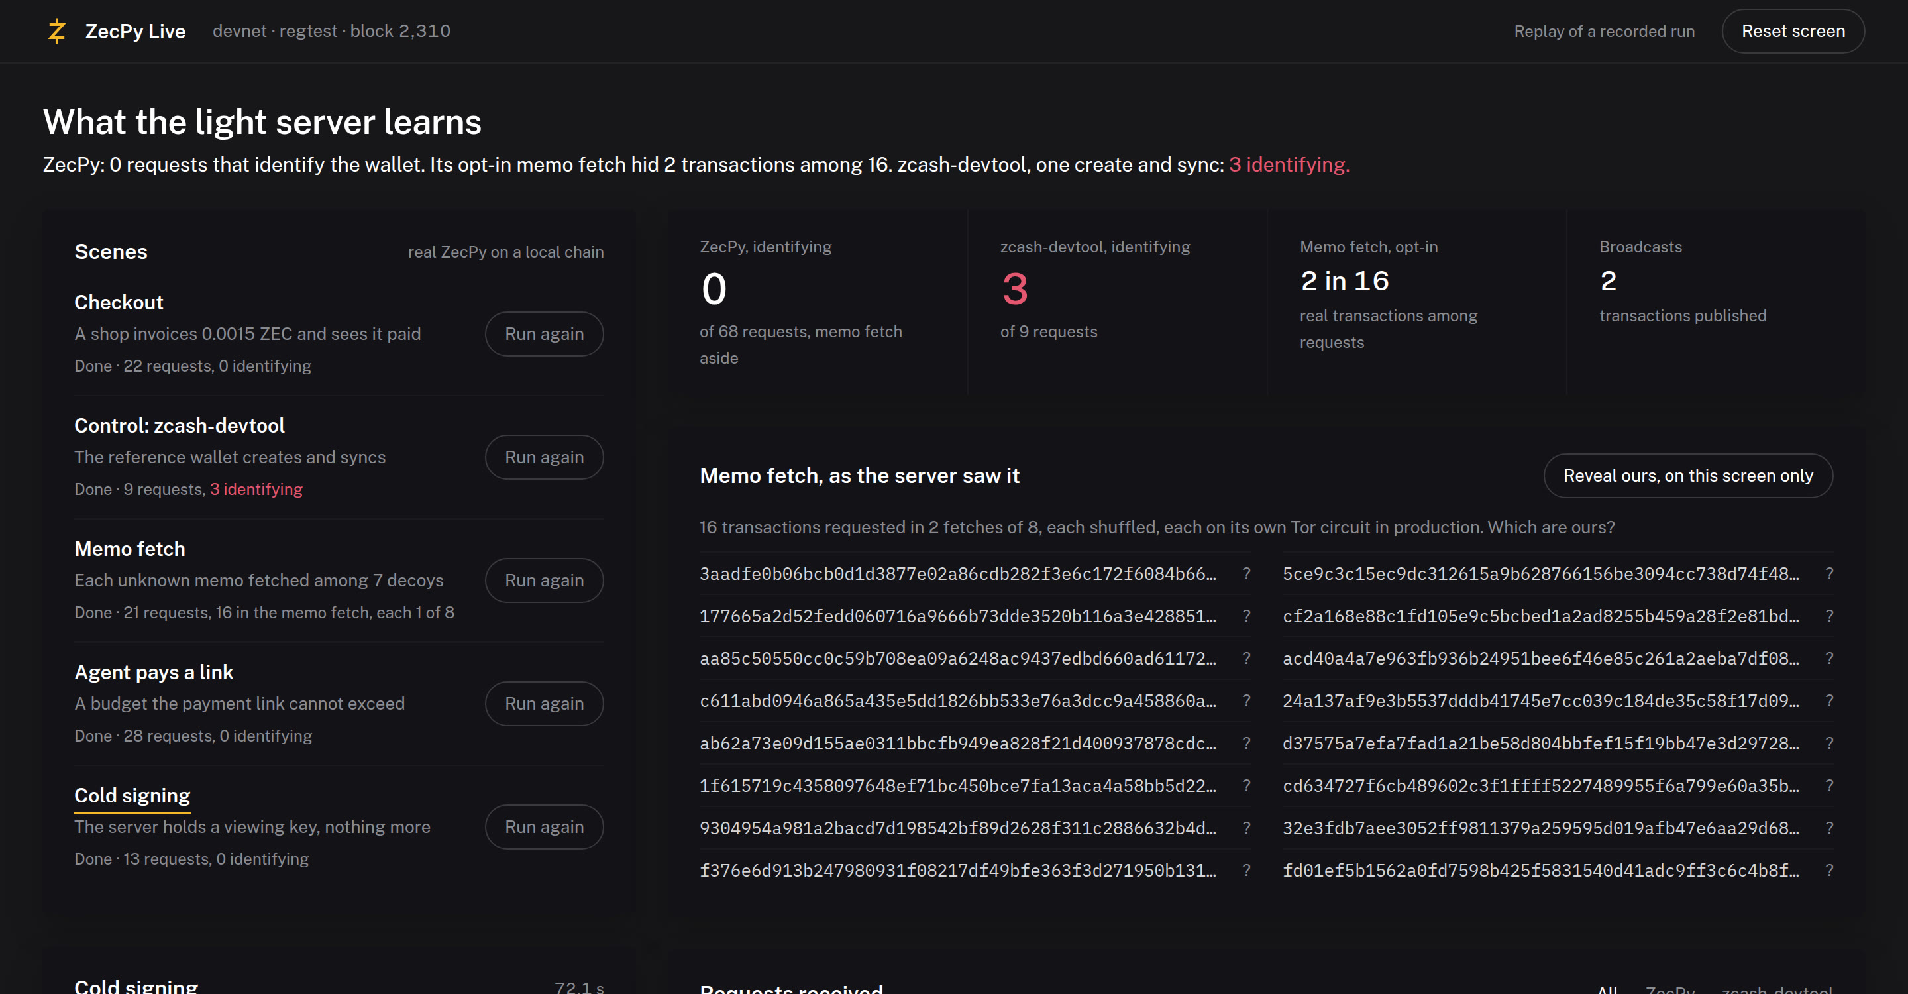This screenshot has height=994, width=1908.
Task: Click transaction hash starting 24a137af9e3b
Action: point(1540,700)
